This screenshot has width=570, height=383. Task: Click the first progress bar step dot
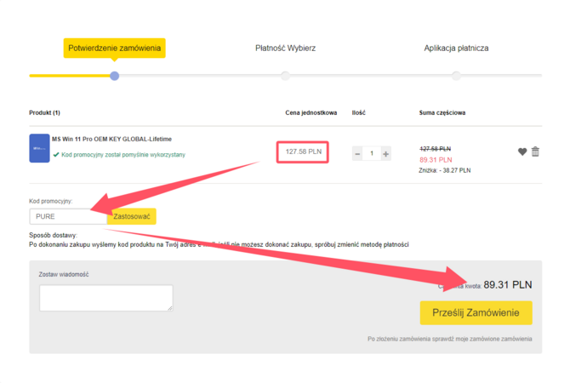[114, 76]
